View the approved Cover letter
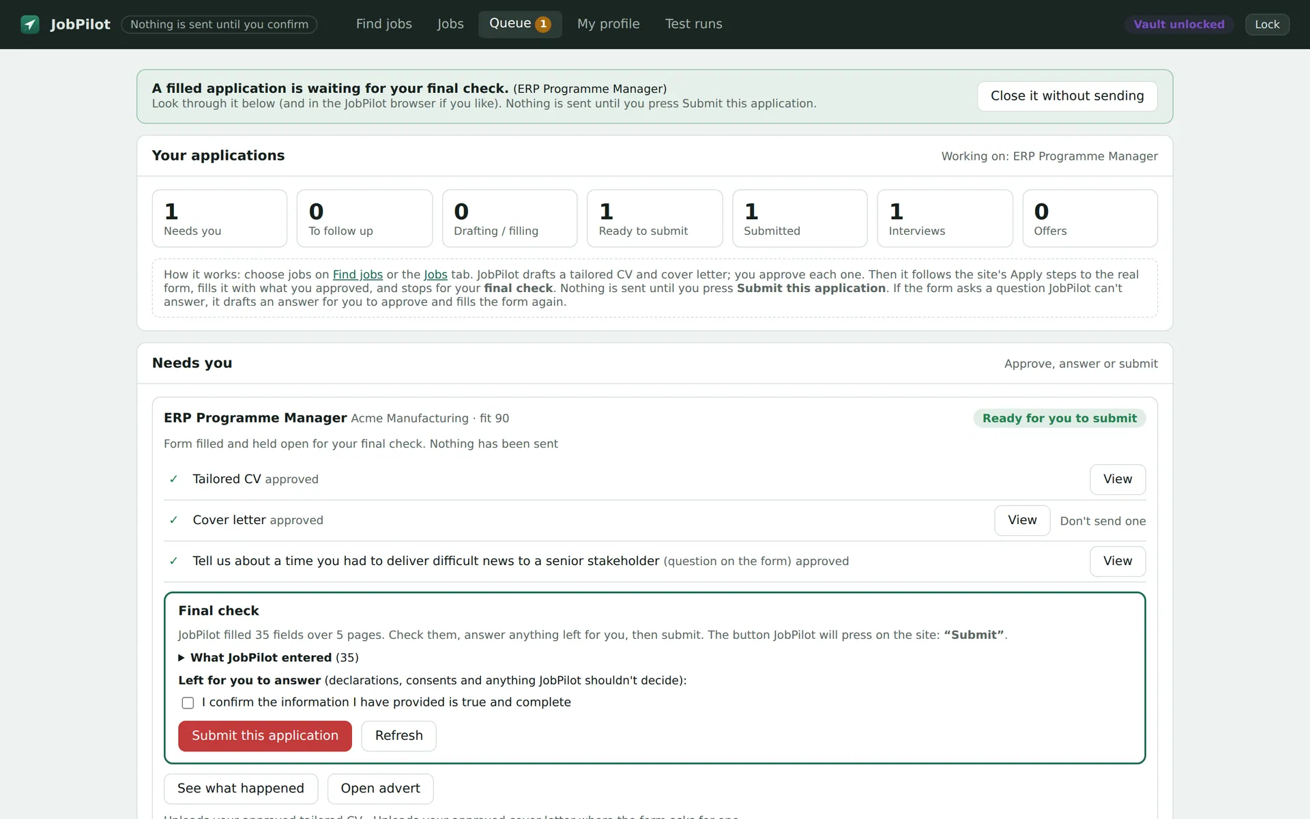 pyautogui.click(x=1022, y=520)
